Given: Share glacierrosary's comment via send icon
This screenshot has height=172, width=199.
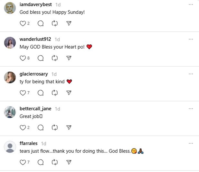Looking at the screenshot, I should coord(69,93).
